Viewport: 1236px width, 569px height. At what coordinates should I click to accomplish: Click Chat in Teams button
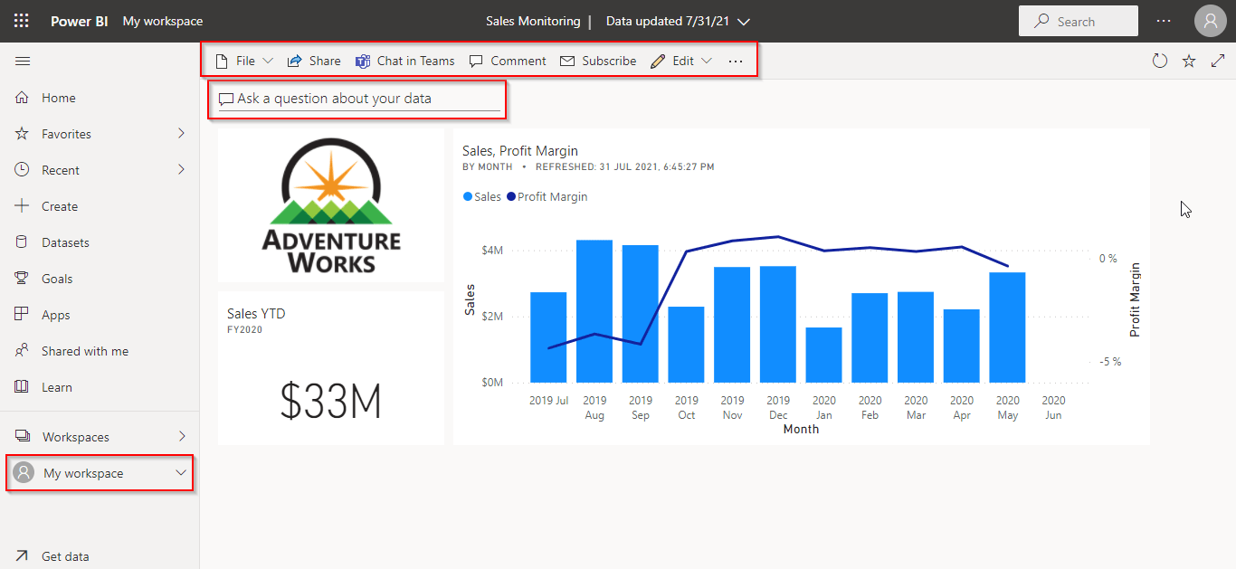[404, 62]
